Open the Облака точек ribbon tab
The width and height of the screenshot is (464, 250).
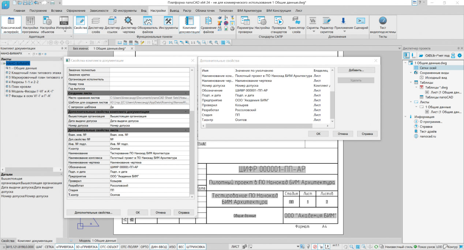click(206, 11)
